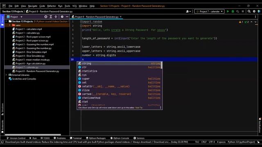Select Project 4 - Dice Simulator.mp4 file
This screenshot has height=147, width=262.
pyautogui.click(x=31, y=52)
